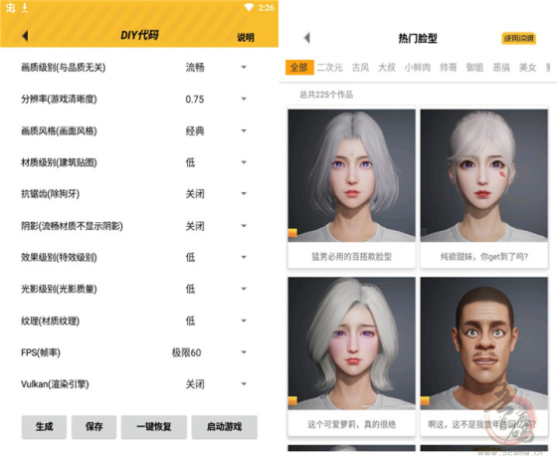Tap the download icon in status bar
Screen dimensions: 557x465
pos(25,7)
